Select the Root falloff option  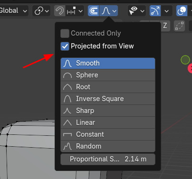click(108, 87)
